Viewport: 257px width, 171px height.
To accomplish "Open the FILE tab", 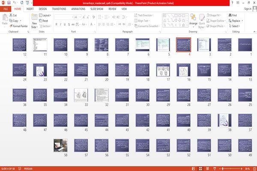I will click(x=6, y=9).
